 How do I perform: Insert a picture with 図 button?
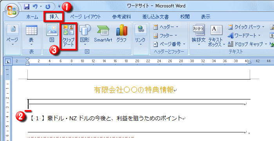tap(52, 34)
